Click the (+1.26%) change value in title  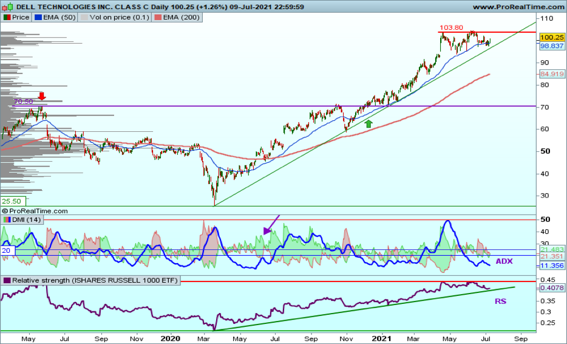click(212, 7)
